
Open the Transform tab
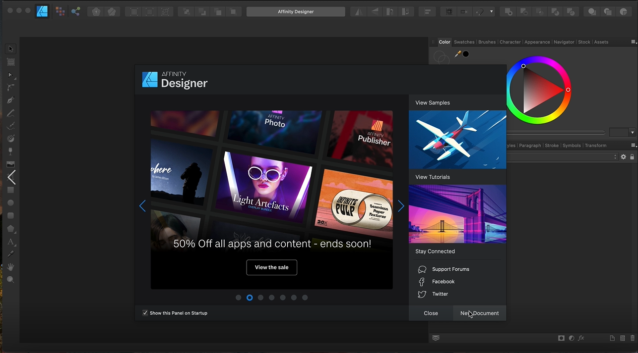pos(595,146)
